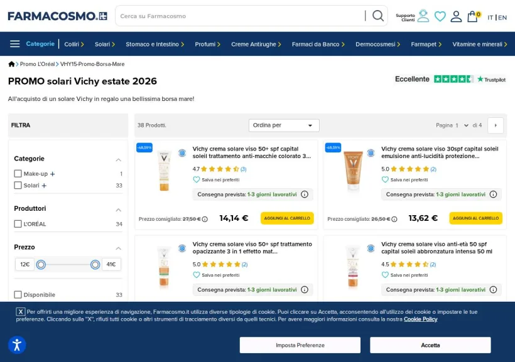Open the hamburger menu icon
This screenshot has height=362, width=515.
(15, 44)
